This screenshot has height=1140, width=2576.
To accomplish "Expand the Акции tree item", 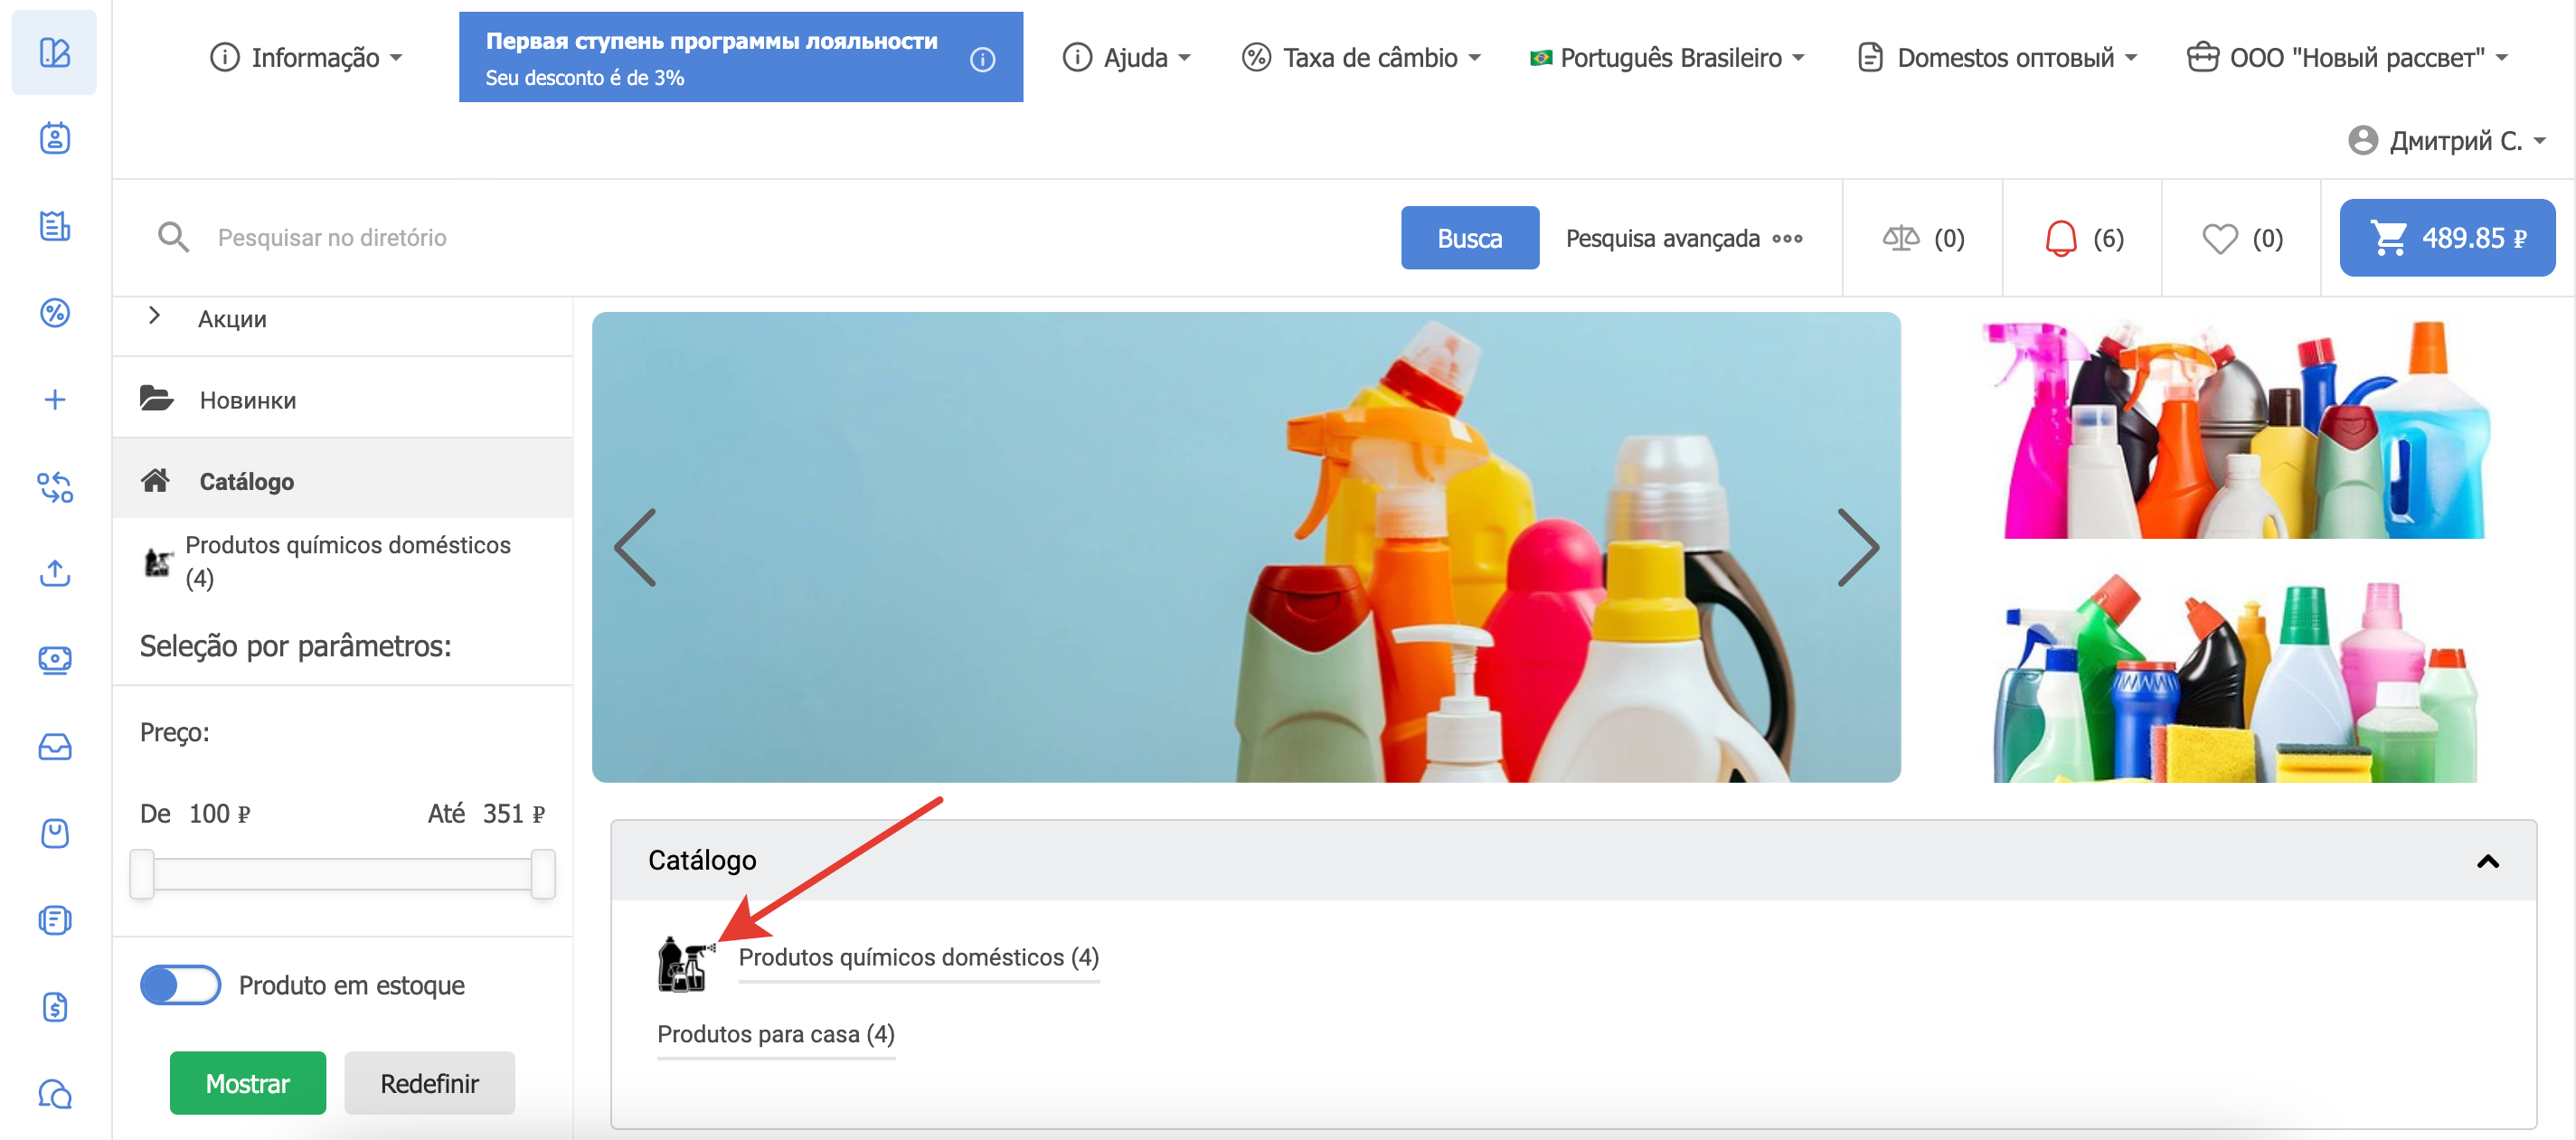I will 154,316.
